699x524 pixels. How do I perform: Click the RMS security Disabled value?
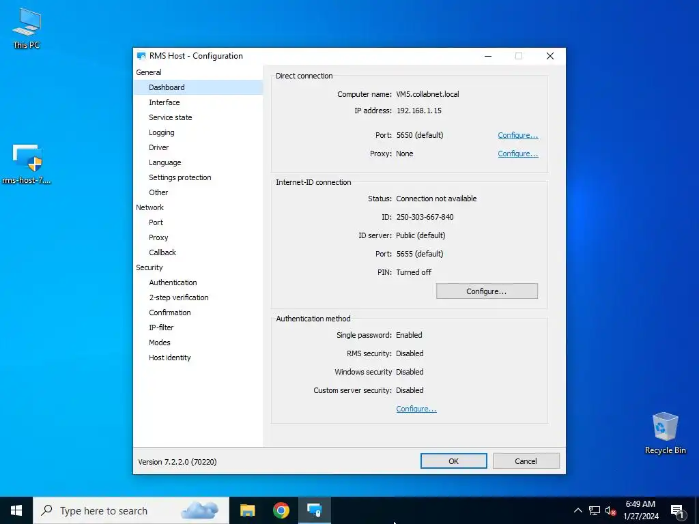click(410, 354)
